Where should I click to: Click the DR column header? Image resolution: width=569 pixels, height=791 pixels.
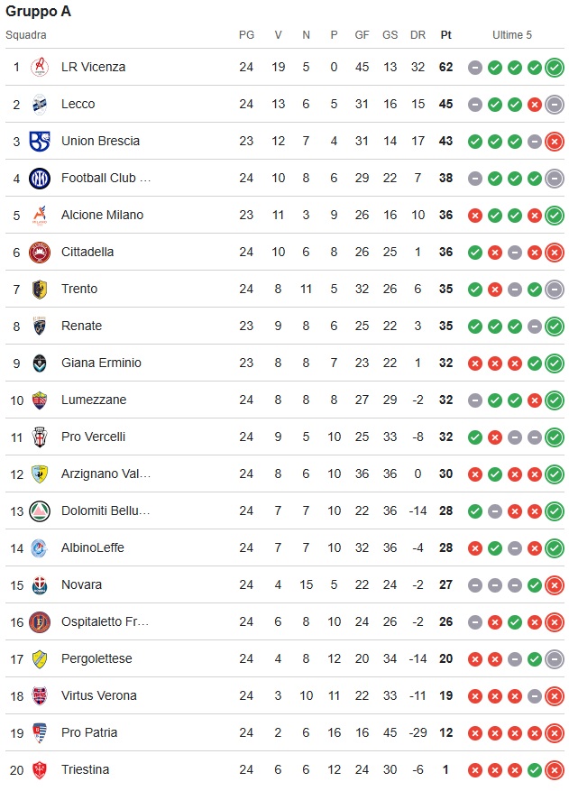(x=418, y=35)
